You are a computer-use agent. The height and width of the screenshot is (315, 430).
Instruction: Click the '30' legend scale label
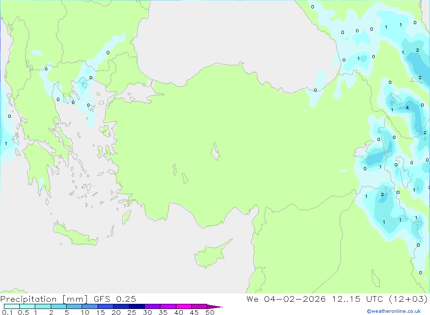coord(147,312)
